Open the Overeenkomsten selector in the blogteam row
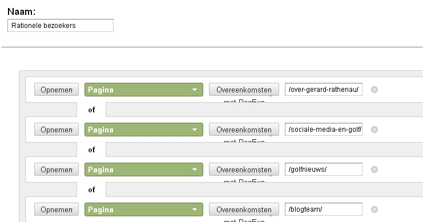423x222 pixels. tap(244, 209)
